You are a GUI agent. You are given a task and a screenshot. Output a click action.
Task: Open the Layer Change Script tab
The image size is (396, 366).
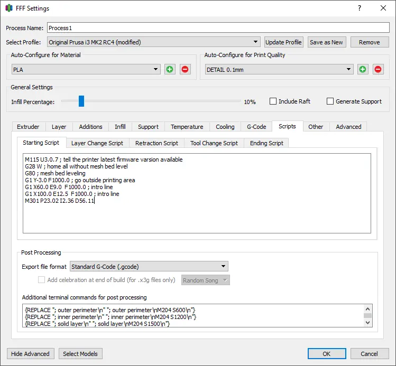(x=97, y=143)
